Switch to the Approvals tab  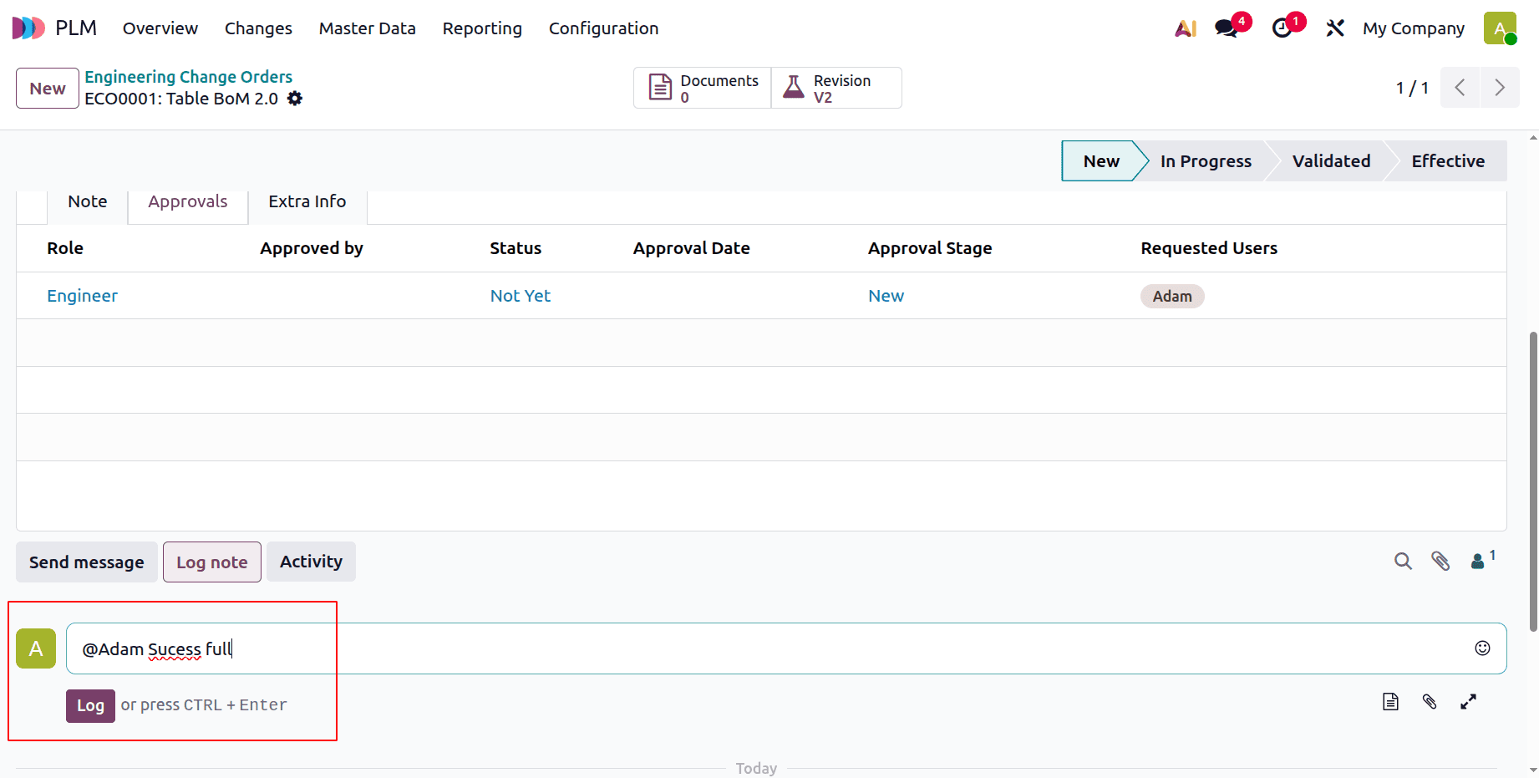[x=188, y=201]
